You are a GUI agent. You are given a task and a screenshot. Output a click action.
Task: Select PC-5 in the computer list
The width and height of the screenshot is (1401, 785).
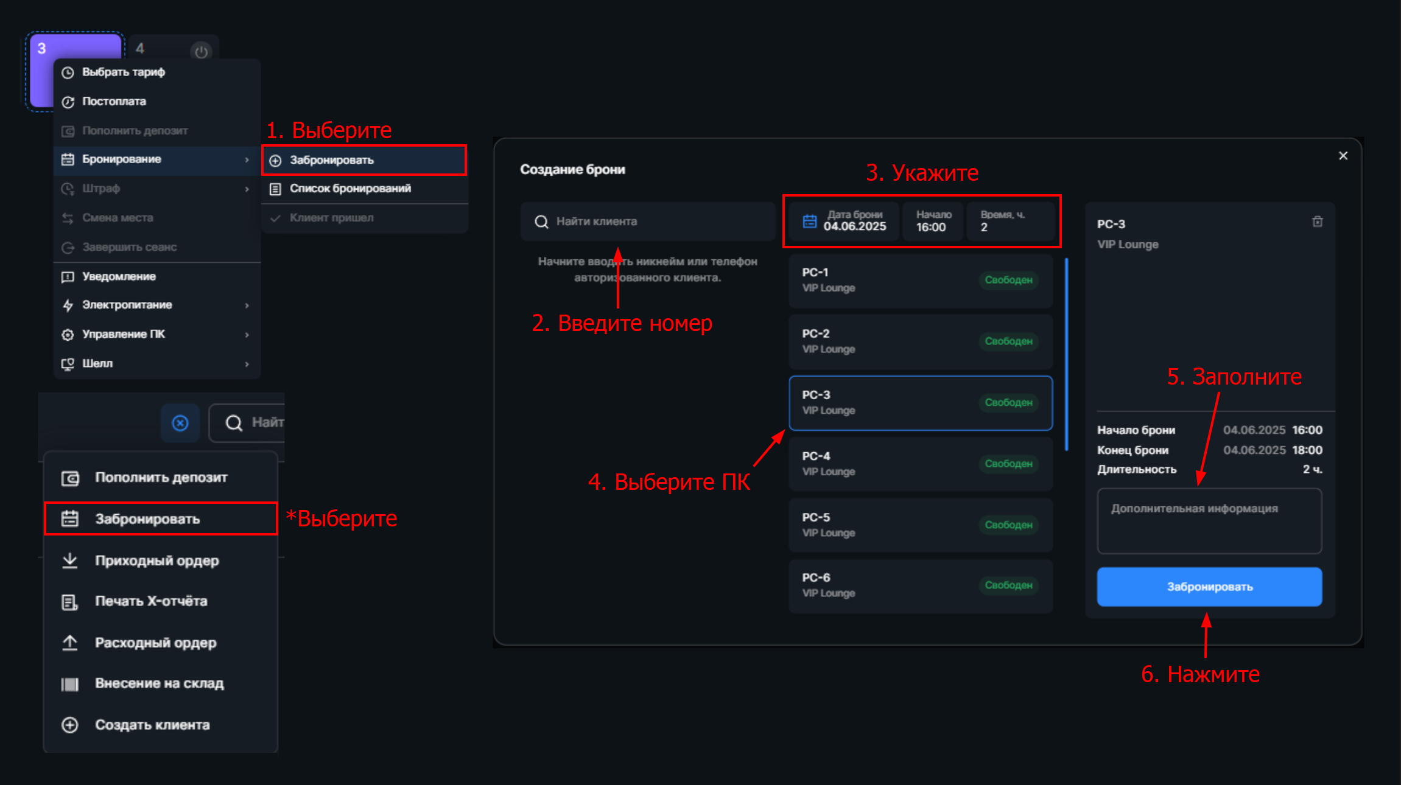[x=919, y=524]
